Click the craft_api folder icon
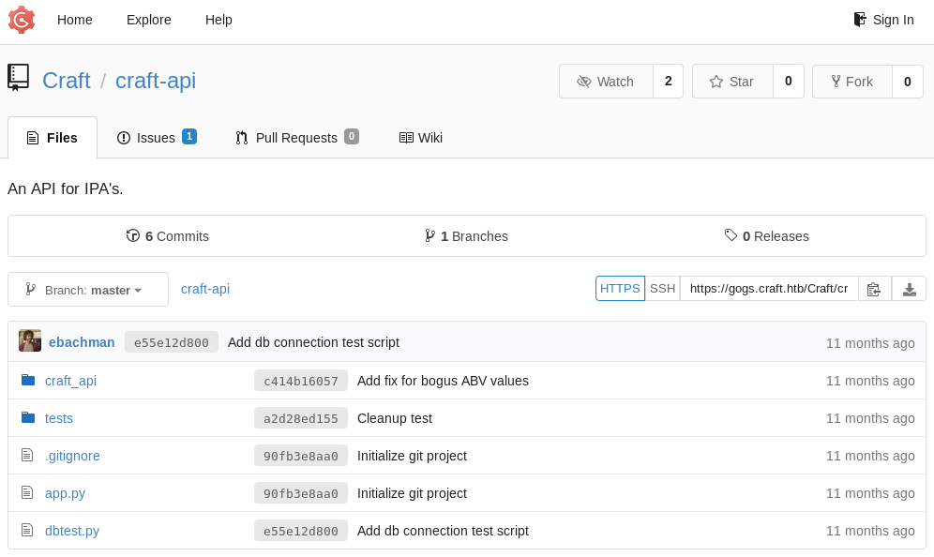This screenshot has height=557, width=934. [x=28, y=380]
